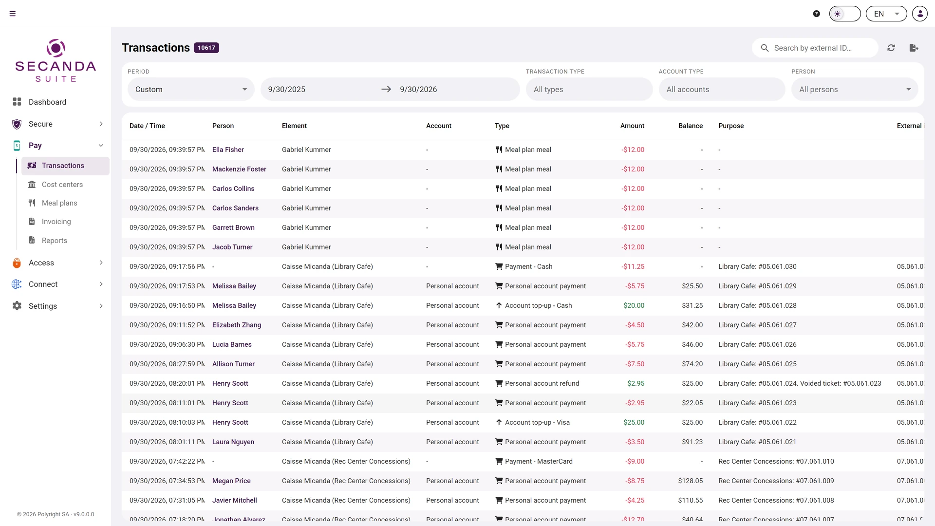Viewport: 935px width, 526px height.
Task: Click the end date 9/30/2026 field
Action: [456, 89]
